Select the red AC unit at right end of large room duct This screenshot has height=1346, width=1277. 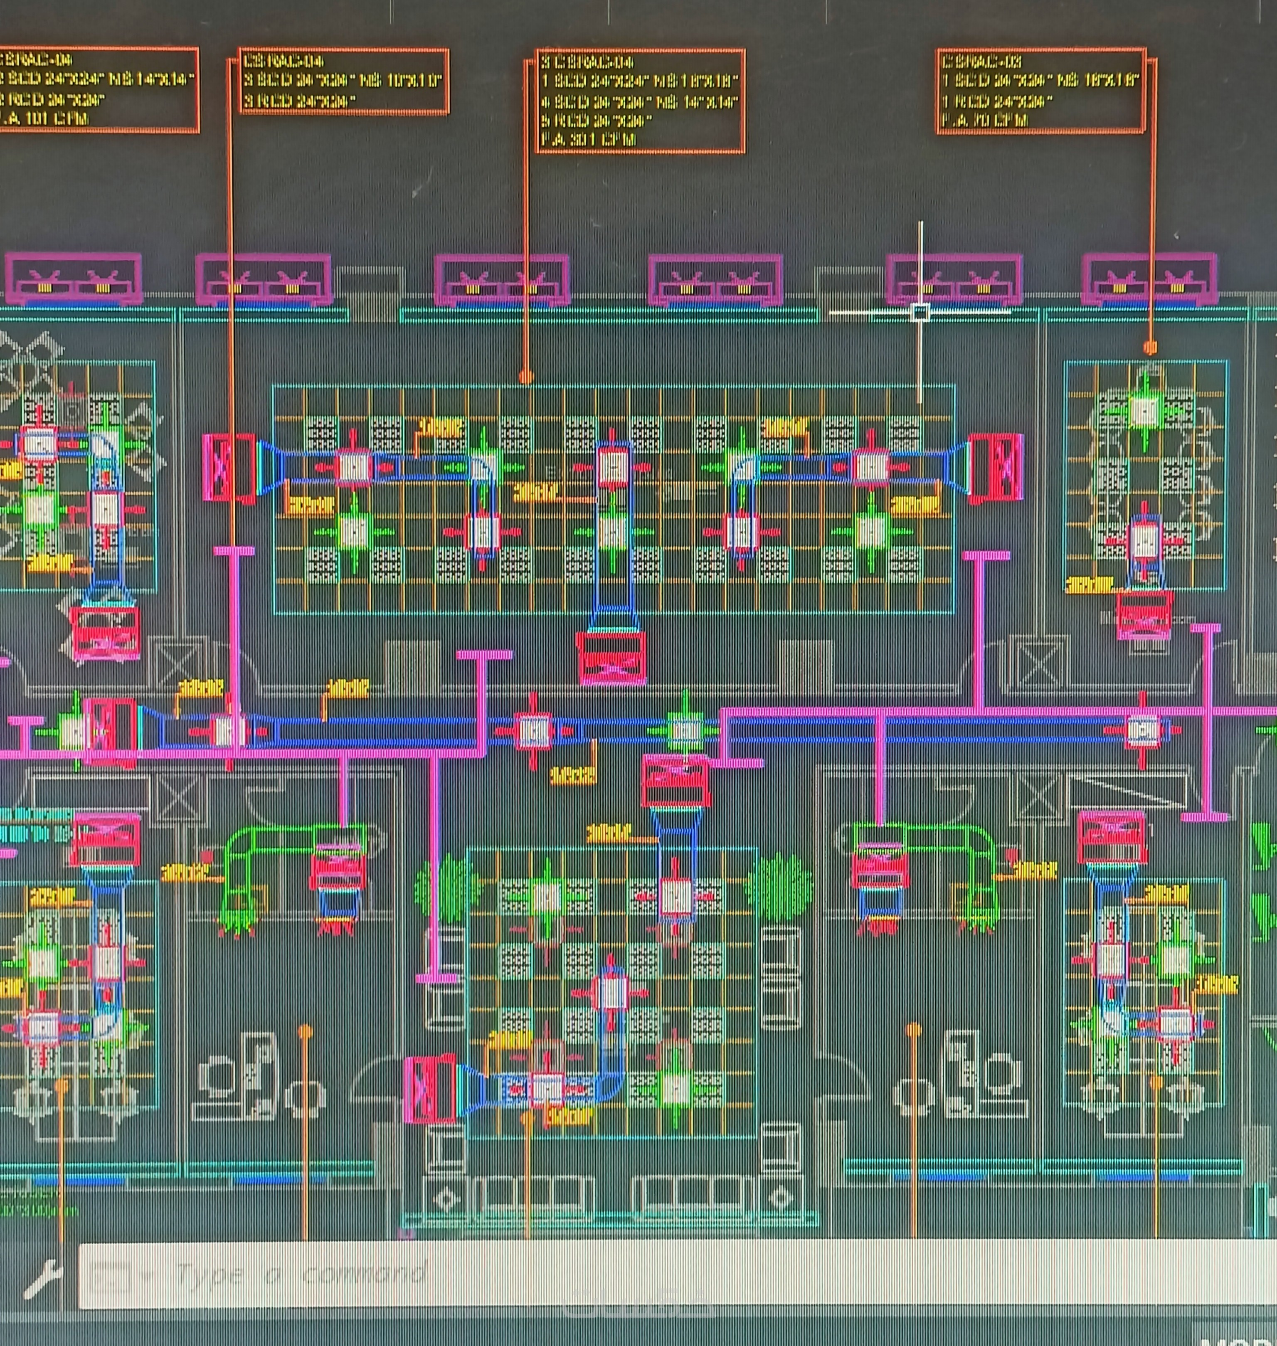996,468
